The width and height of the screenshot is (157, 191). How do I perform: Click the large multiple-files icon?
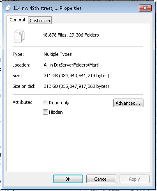(x=19, y=36)
